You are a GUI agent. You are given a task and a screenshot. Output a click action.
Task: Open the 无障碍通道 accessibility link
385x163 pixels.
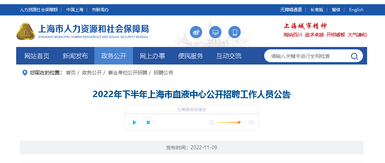[x=291, y=10]
